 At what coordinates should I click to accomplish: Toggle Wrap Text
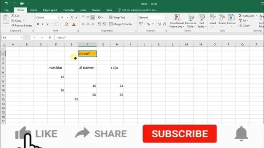(x=117, y=17)
